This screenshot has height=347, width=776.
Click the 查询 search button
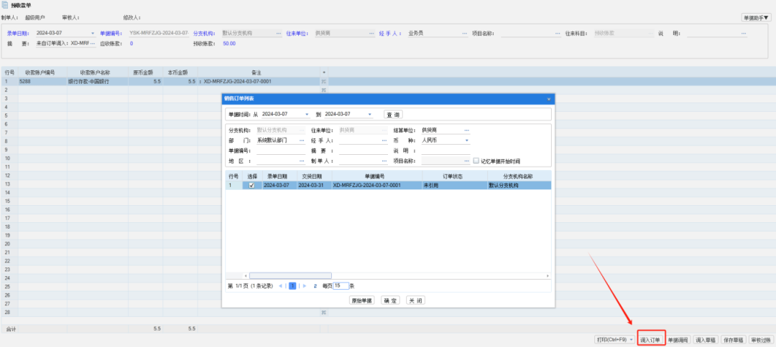click(392, 114)
